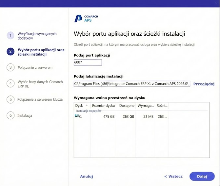Click step 5 circle in sidebar
Screen dimensions: 220x186
(10, 99)
